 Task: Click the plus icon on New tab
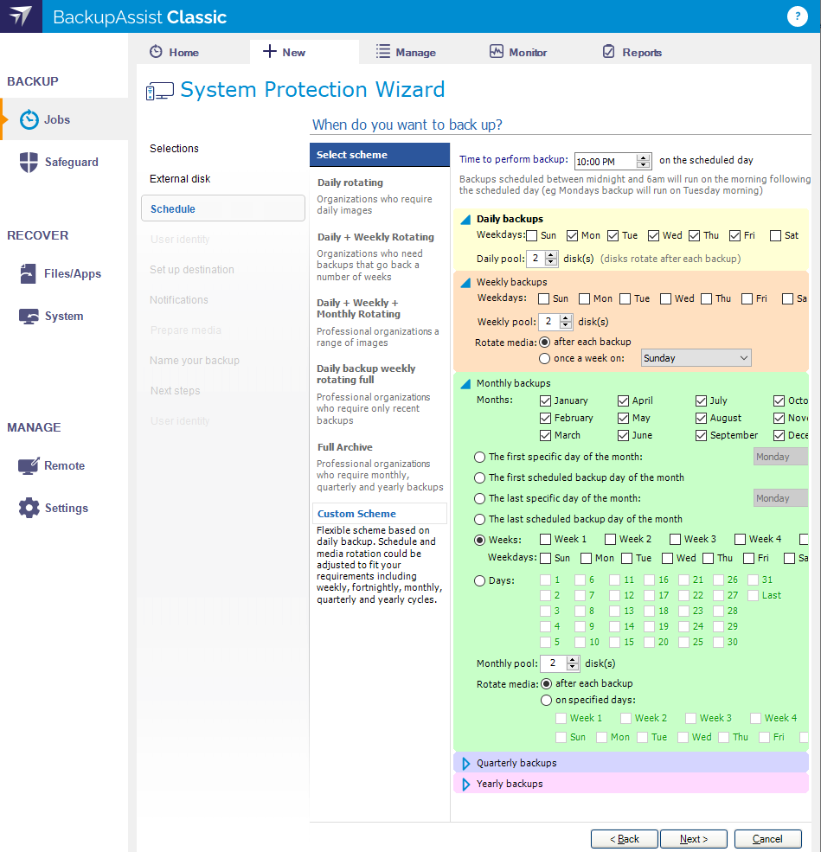[270, 52]
